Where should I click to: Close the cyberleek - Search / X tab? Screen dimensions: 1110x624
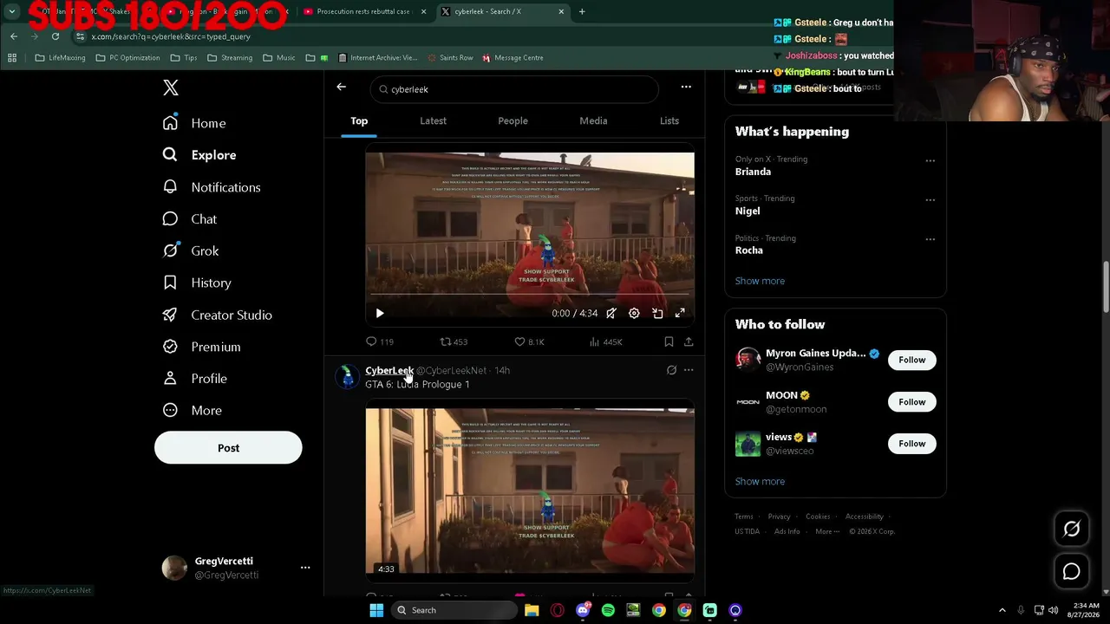(561, 11)
